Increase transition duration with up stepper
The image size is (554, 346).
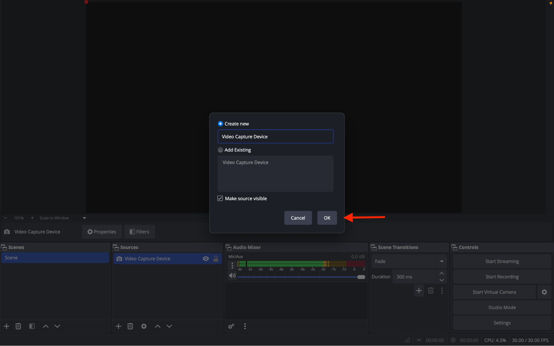click(441, 273)
